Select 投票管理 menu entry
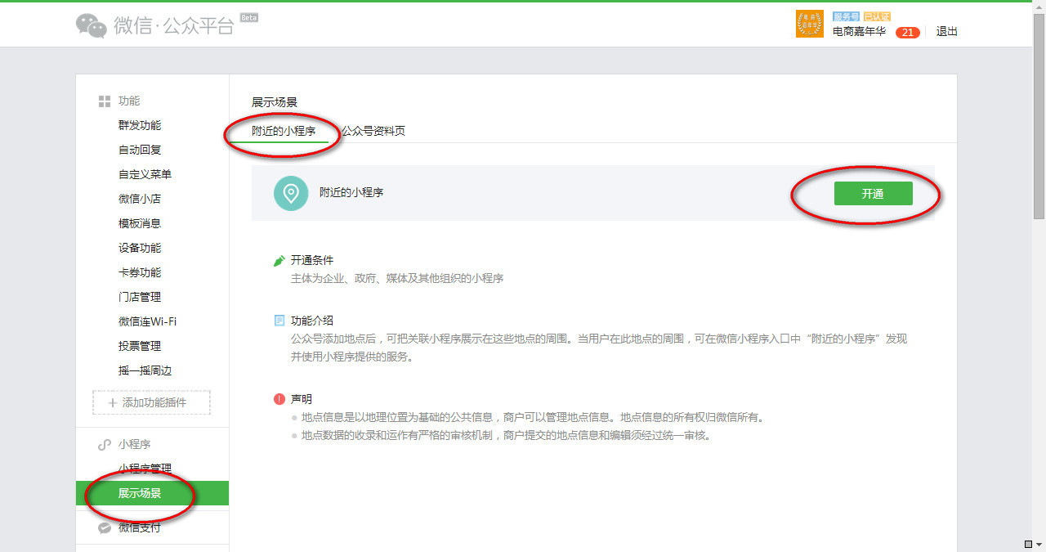This screenshot has height=552, width=1046. click(140, 346)
